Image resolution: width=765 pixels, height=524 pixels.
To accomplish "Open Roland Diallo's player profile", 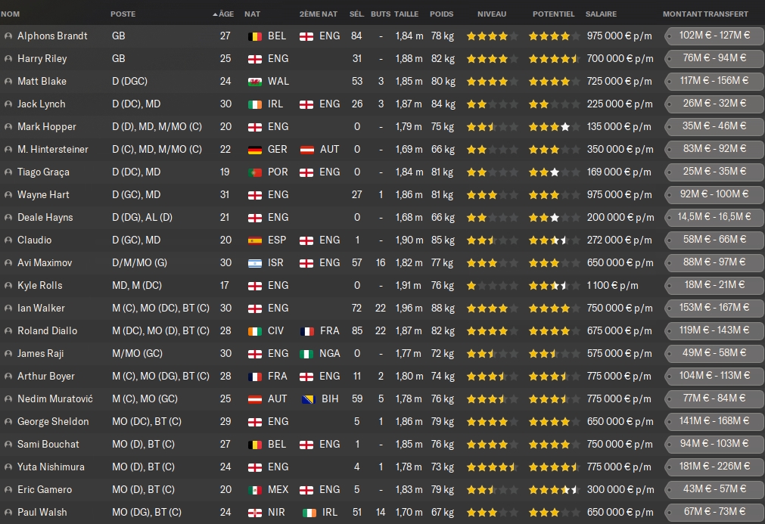I will tap(48, 330).
